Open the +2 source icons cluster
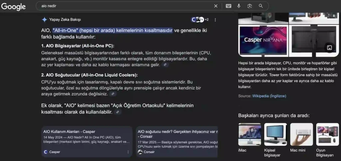Image resolution: width=341 pixels, height=161 pixels. click(x=200, y=20)
